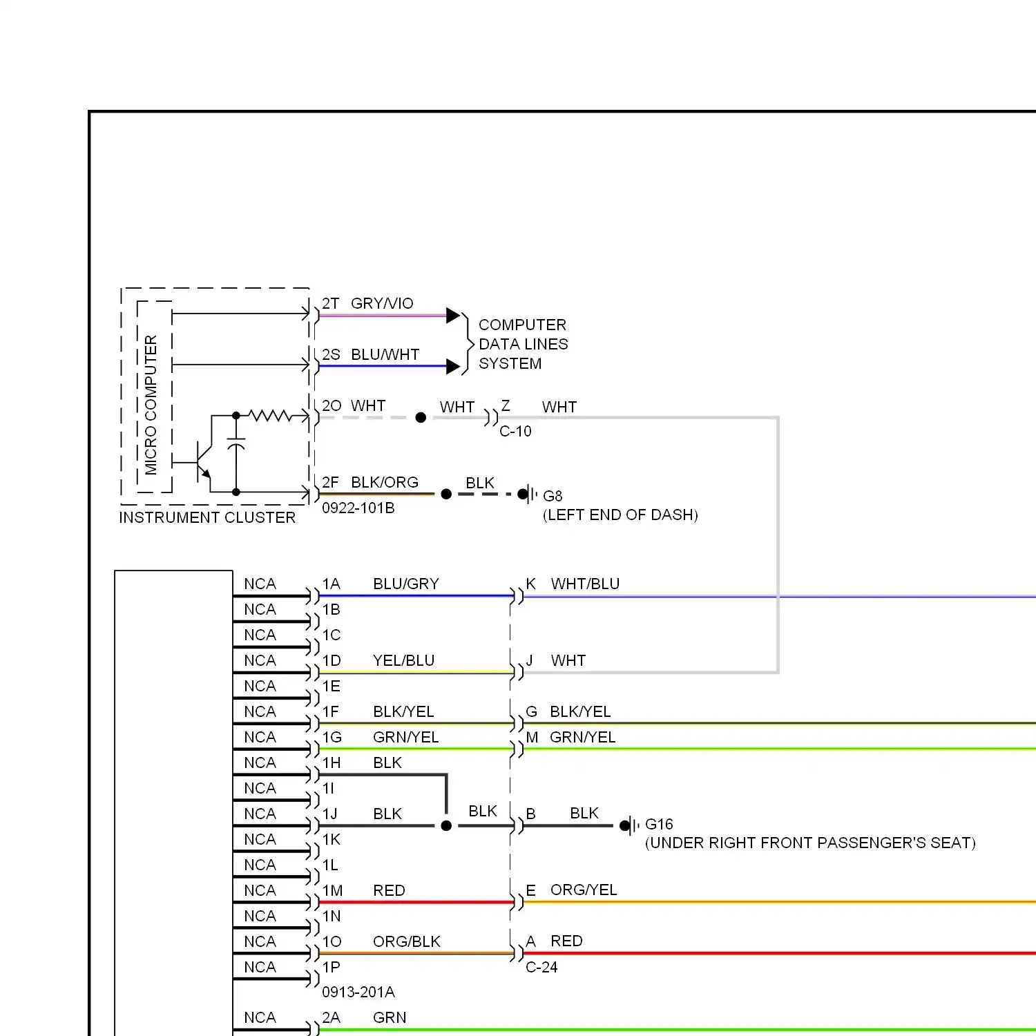Select the 1P pin label
Screen dimensions: 1036x1036
click(x=332, y=967)
